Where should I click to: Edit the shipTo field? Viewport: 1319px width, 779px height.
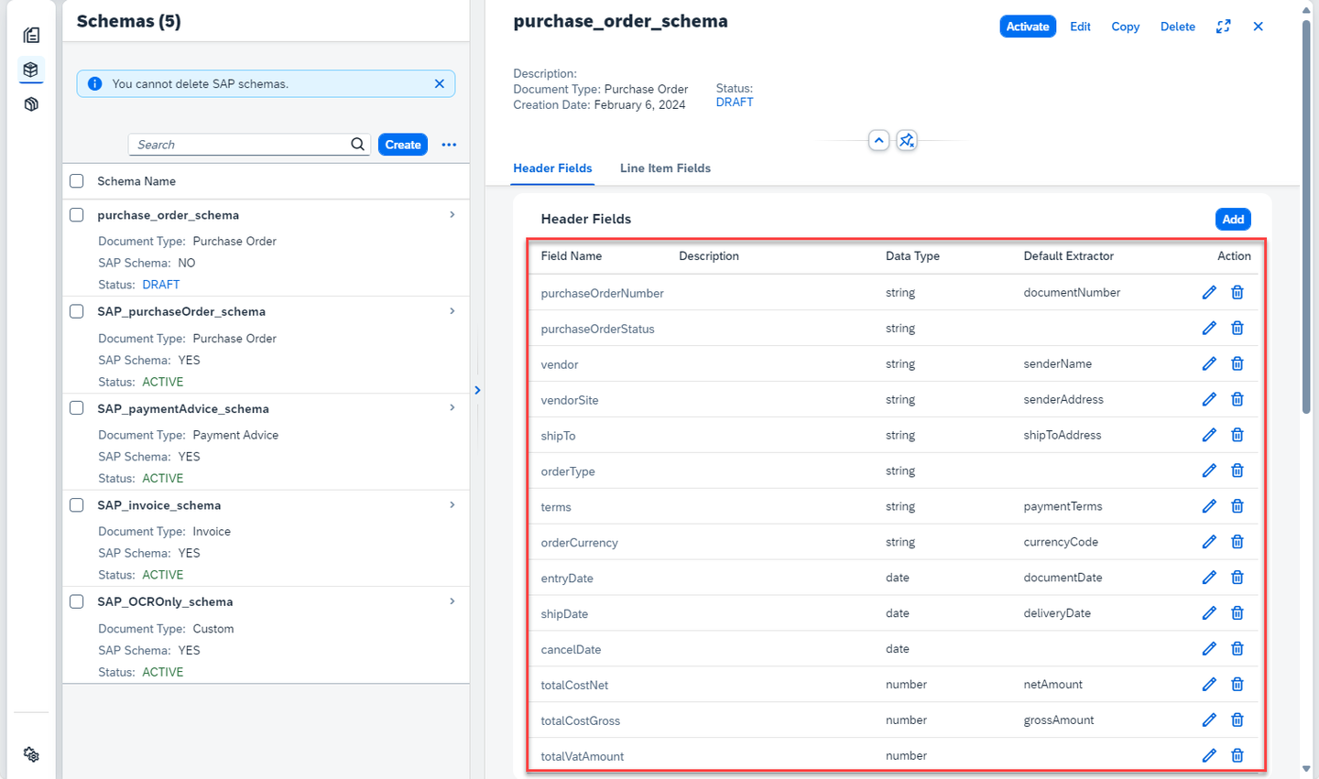click(1209, 435)
